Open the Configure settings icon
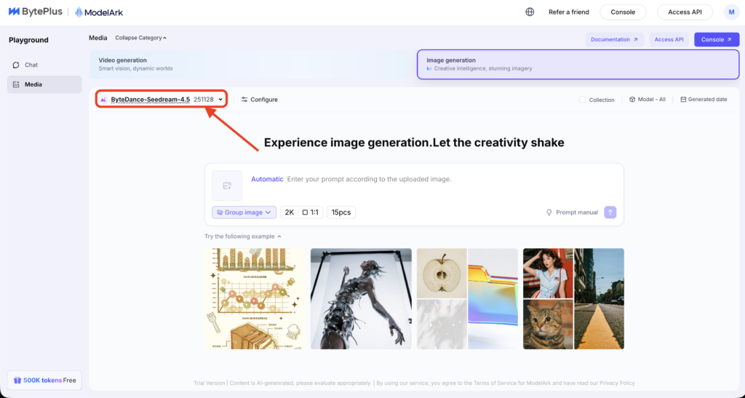Image resolution: width=745 pixels, height=398 pixels. click(x=244, y=100)
